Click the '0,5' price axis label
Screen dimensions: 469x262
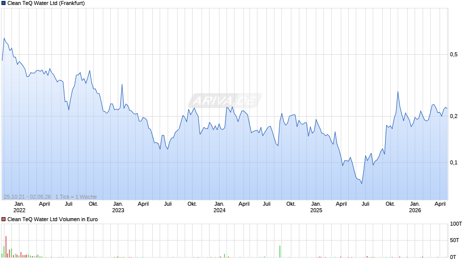(x=454, y=54)
